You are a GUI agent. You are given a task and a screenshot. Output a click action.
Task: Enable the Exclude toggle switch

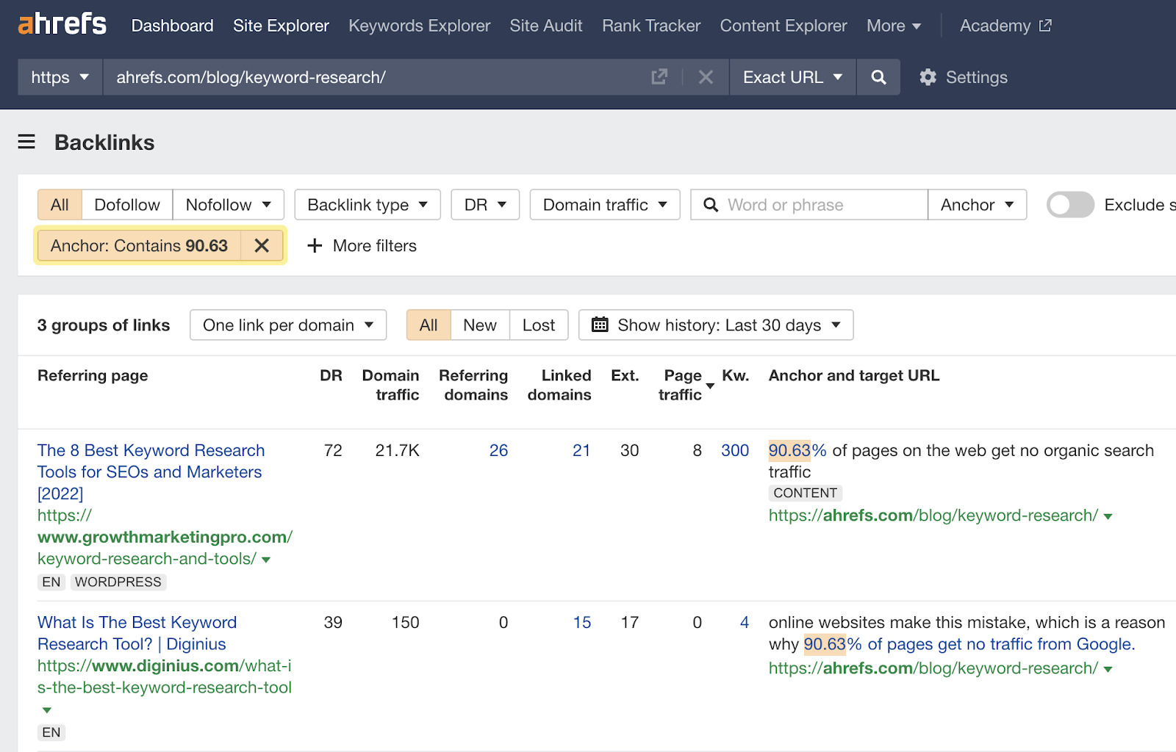pyautogui.click(x=1070, y=205)
